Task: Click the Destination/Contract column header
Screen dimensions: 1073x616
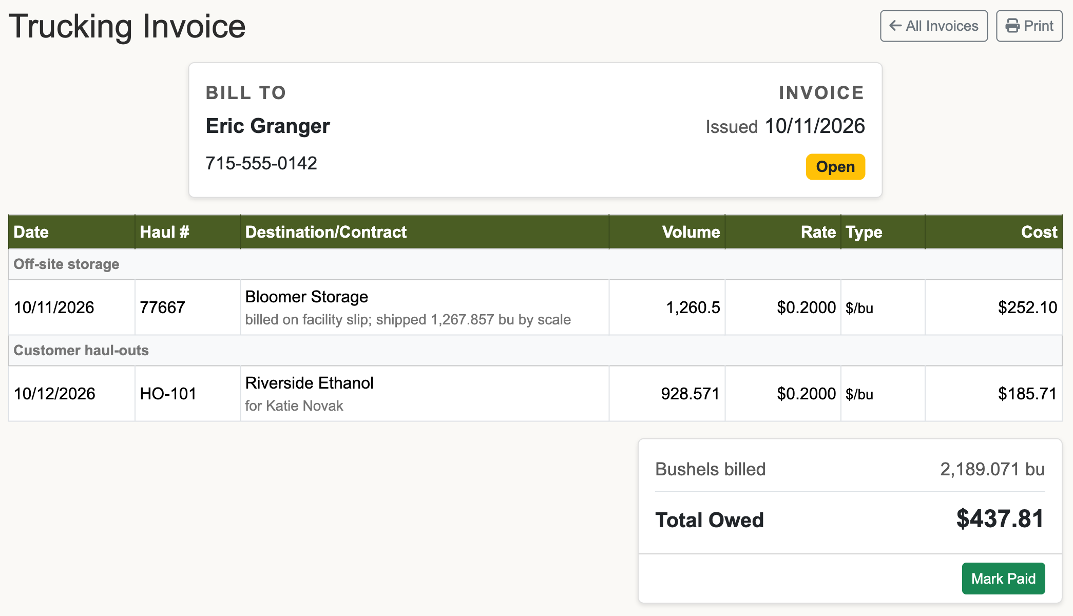Action: pos(425,232)
